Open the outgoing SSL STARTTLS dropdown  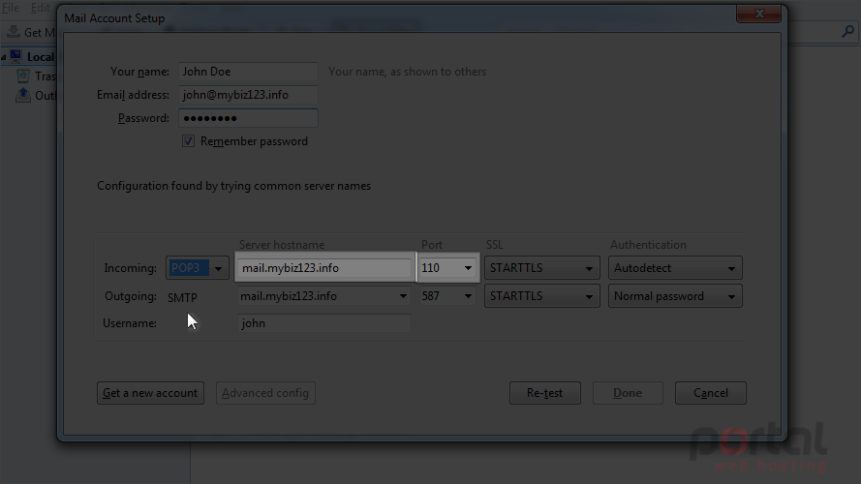542,296
